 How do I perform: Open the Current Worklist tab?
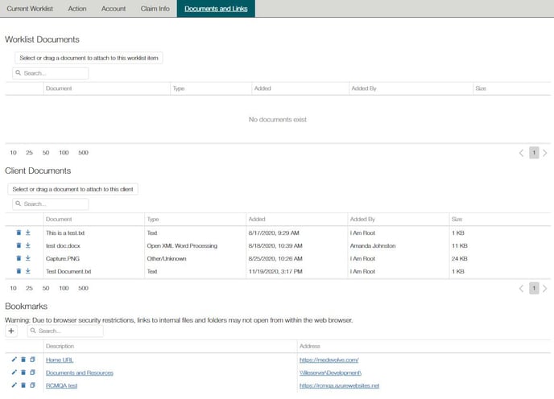tap(29, 8)
